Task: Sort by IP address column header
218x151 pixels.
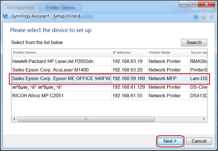Action: 129,53
